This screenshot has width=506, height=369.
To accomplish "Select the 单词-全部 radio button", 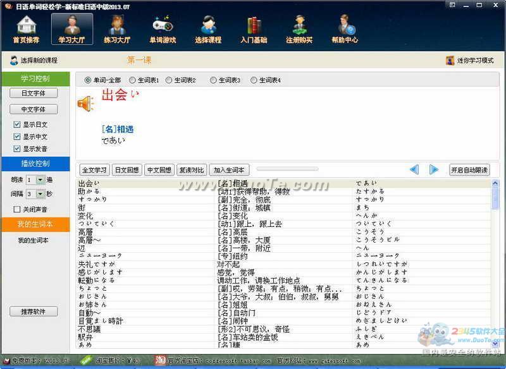I will coord(87,80).
